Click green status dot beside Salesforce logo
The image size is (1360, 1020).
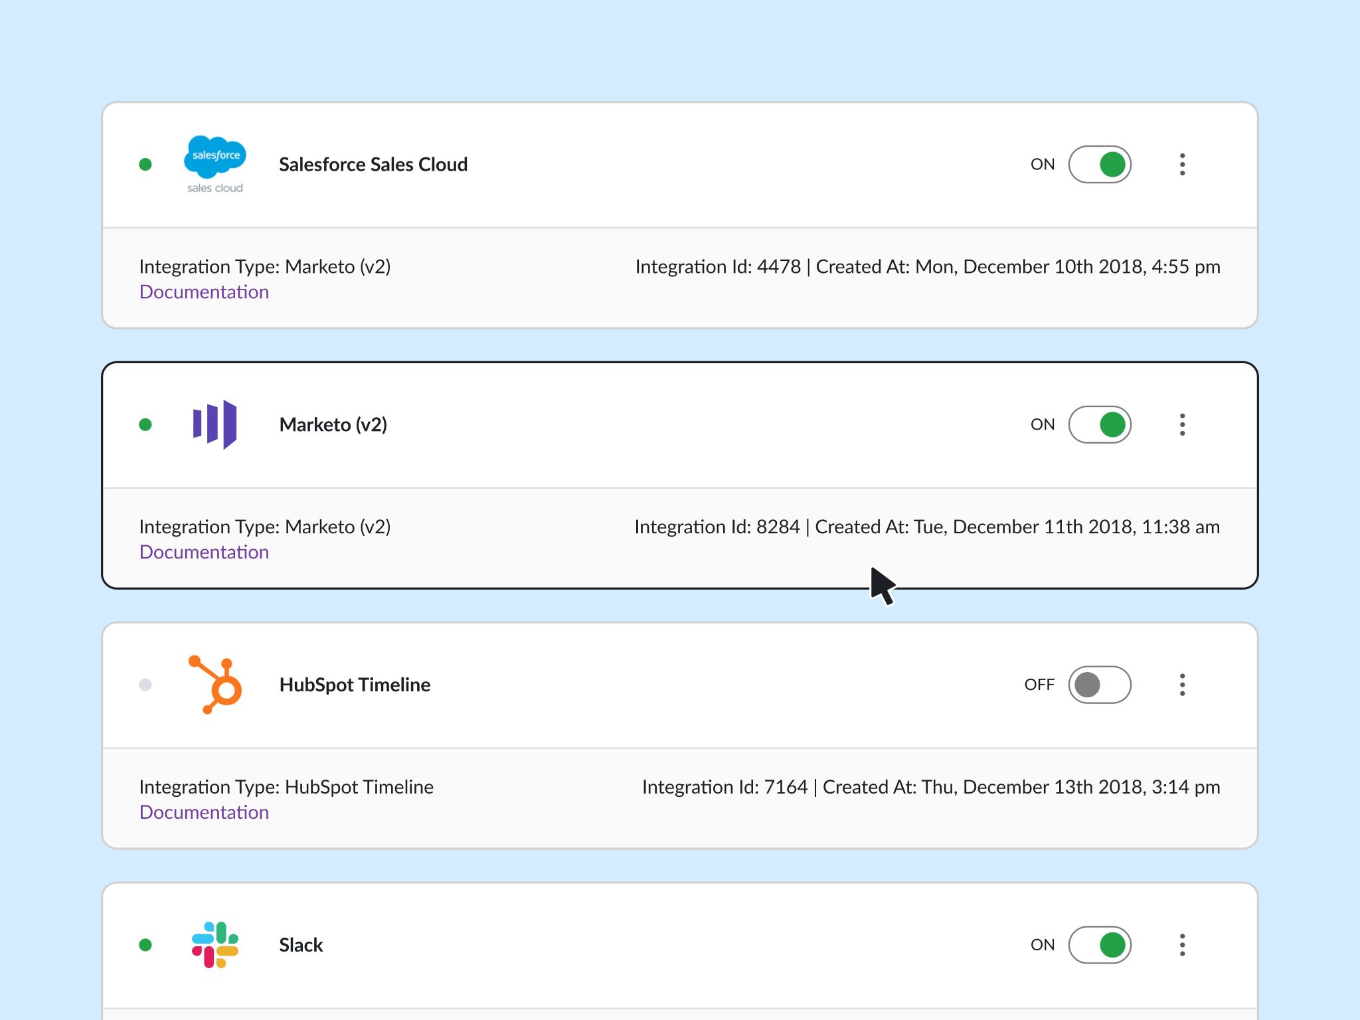(x=145, y=164)
